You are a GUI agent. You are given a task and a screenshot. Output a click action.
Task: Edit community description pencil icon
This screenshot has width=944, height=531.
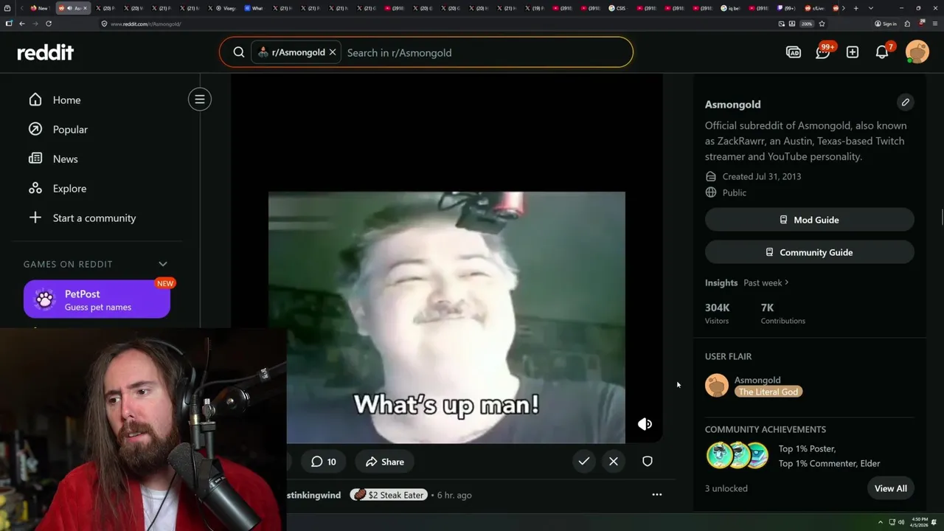[906, 103]
